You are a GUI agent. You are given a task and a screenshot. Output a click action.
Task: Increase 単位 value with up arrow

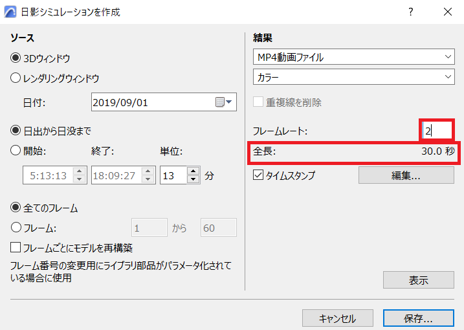tap(193, 171)
